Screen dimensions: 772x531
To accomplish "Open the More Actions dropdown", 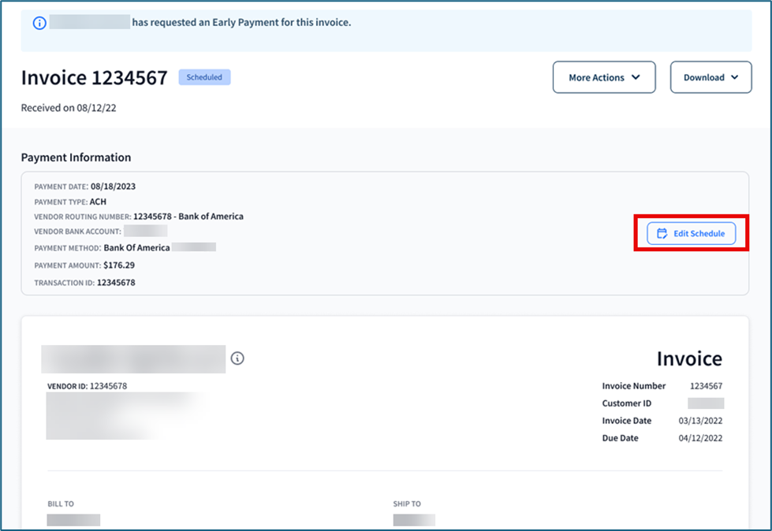I will coord(604,77).
